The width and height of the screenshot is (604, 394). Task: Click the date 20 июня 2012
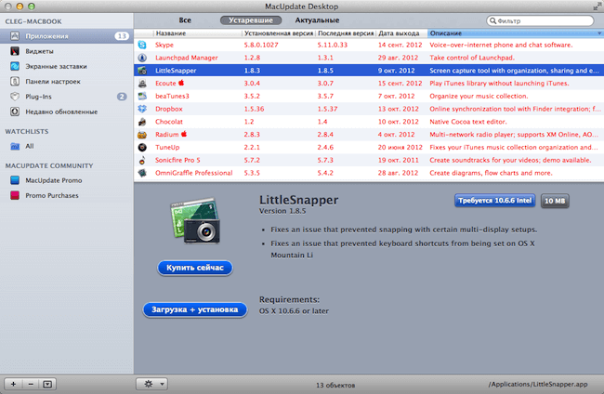click(x=400, y=147)
